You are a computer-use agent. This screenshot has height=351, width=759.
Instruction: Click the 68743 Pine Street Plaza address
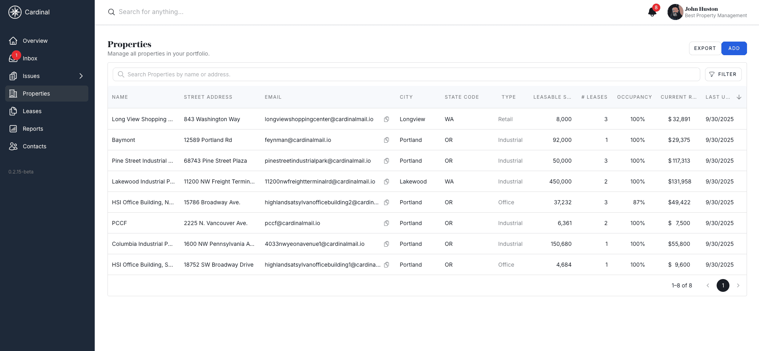(215, 161)
